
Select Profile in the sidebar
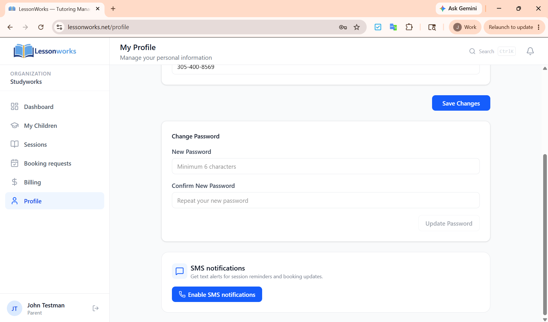[55, 201]
